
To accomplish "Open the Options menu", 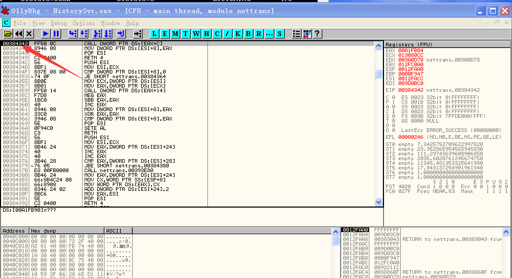I will point(84,23).
